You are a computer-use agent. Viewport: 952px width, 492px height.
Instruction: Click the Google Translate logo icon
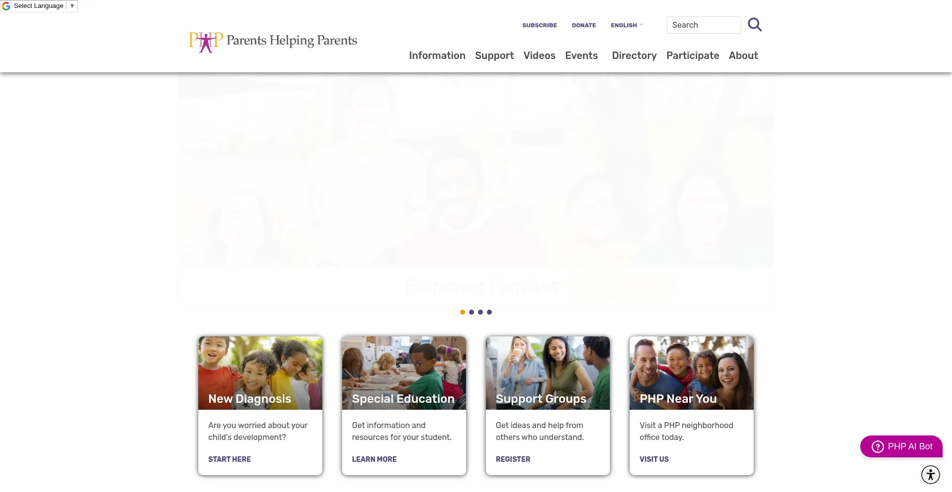click(6, 6)
